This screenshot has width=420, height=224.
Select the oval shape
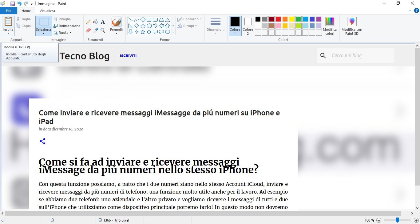click(143, 20)
